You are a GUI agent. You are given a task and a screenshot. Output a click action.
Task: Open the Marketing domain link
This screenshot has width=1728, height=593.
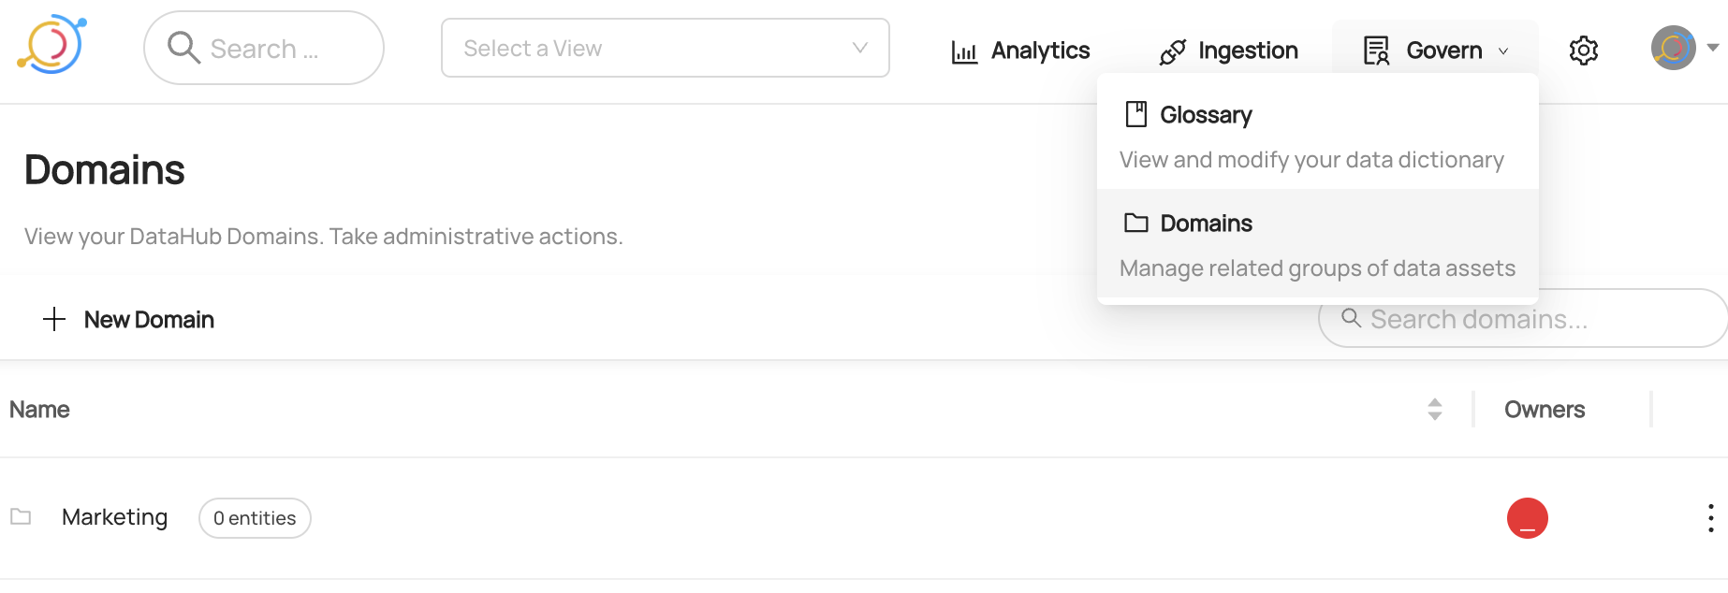114,517
